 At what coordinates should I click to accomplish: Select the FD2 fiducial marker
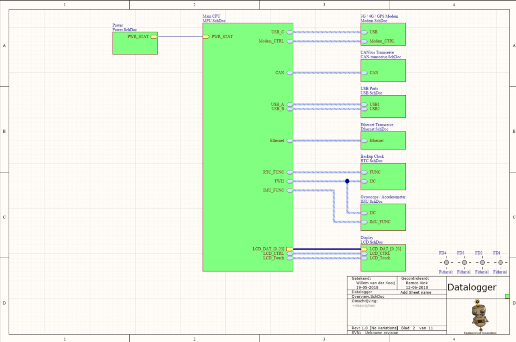click(x=482, y=262)
